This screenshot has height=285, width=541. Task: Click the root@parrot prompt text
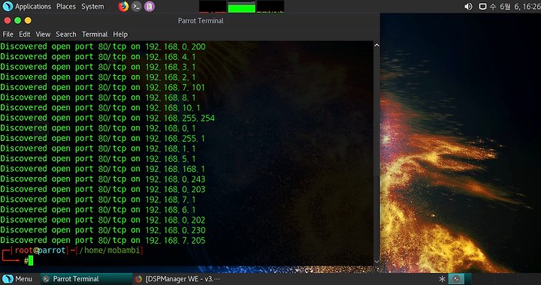(40, 250)
